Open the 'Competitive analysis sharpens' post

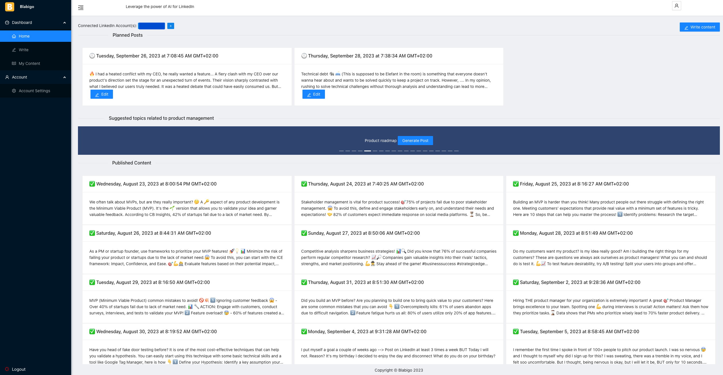(399, 257)
